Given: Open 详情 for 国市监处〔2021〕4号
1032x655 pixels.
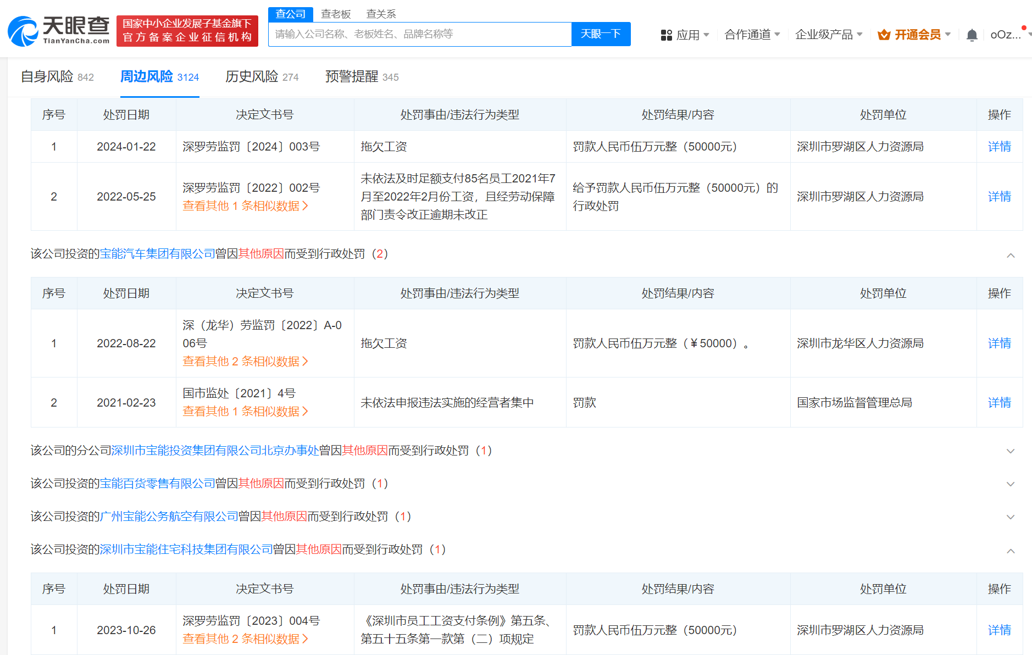Looking at the screenshot, I should pyautogui.click(x=999, y=403).
